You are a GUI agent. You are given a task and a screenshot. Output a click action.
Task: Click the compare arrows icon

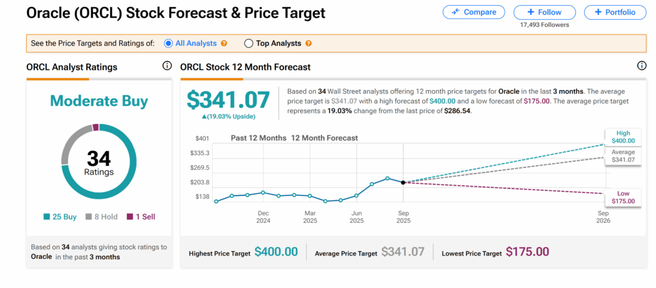click(x=457, y=12)
